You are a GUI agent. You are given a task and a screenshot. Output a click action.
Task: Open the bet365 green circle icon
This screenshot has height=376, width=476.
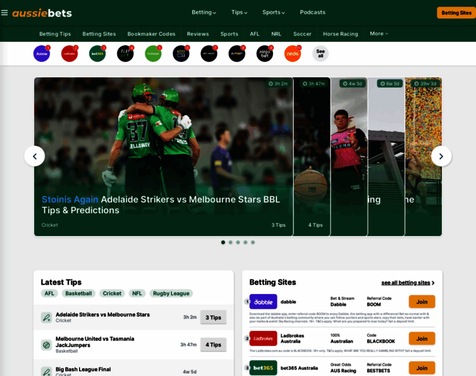coord(98,54)
